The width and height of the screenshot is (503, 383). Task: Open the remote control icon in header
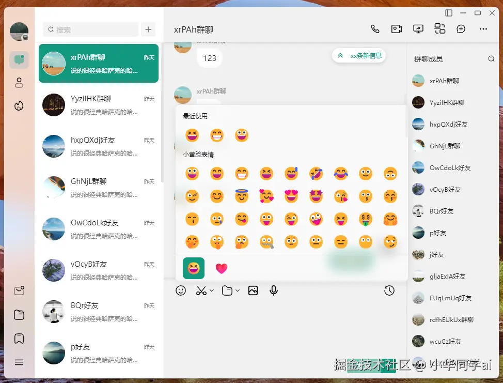point(439,29)
